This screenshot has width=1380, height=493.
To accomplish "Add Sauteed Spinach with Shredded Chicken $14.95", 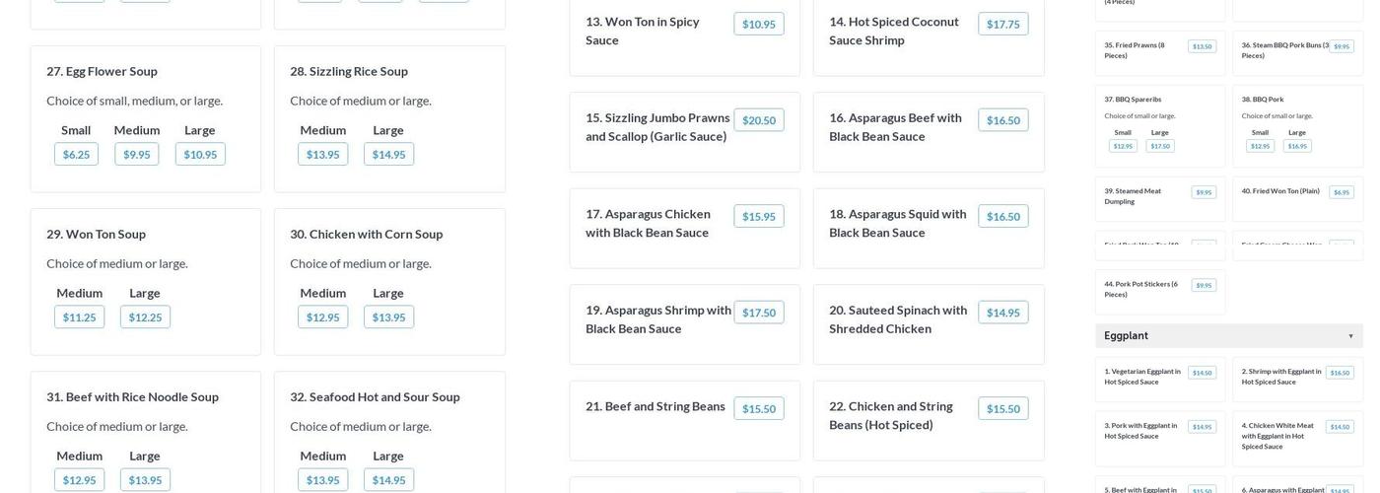I will 1002,313.
